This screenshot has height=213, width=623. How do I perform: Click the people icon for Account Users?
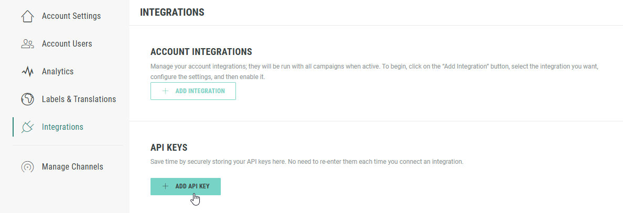[x=27, y=44]
